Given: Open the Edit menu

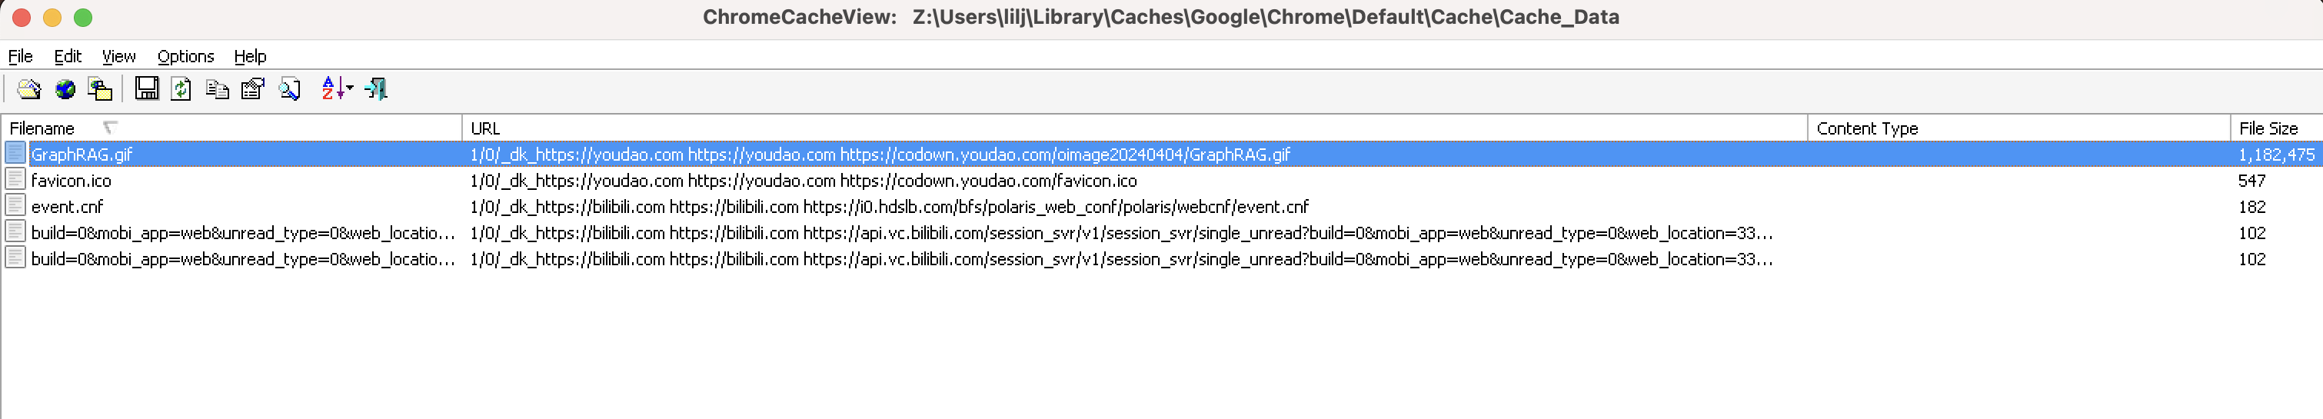Looking at the screenshot, I should click(68, 56).
